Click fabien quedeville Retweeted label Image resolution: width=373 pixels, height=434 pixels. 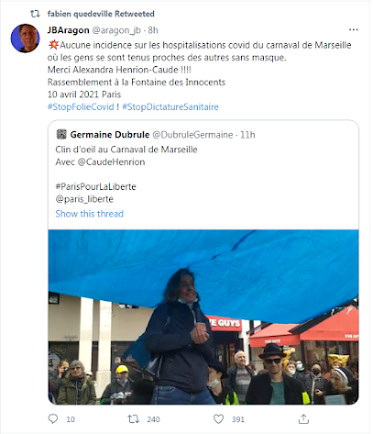point(101,14)
